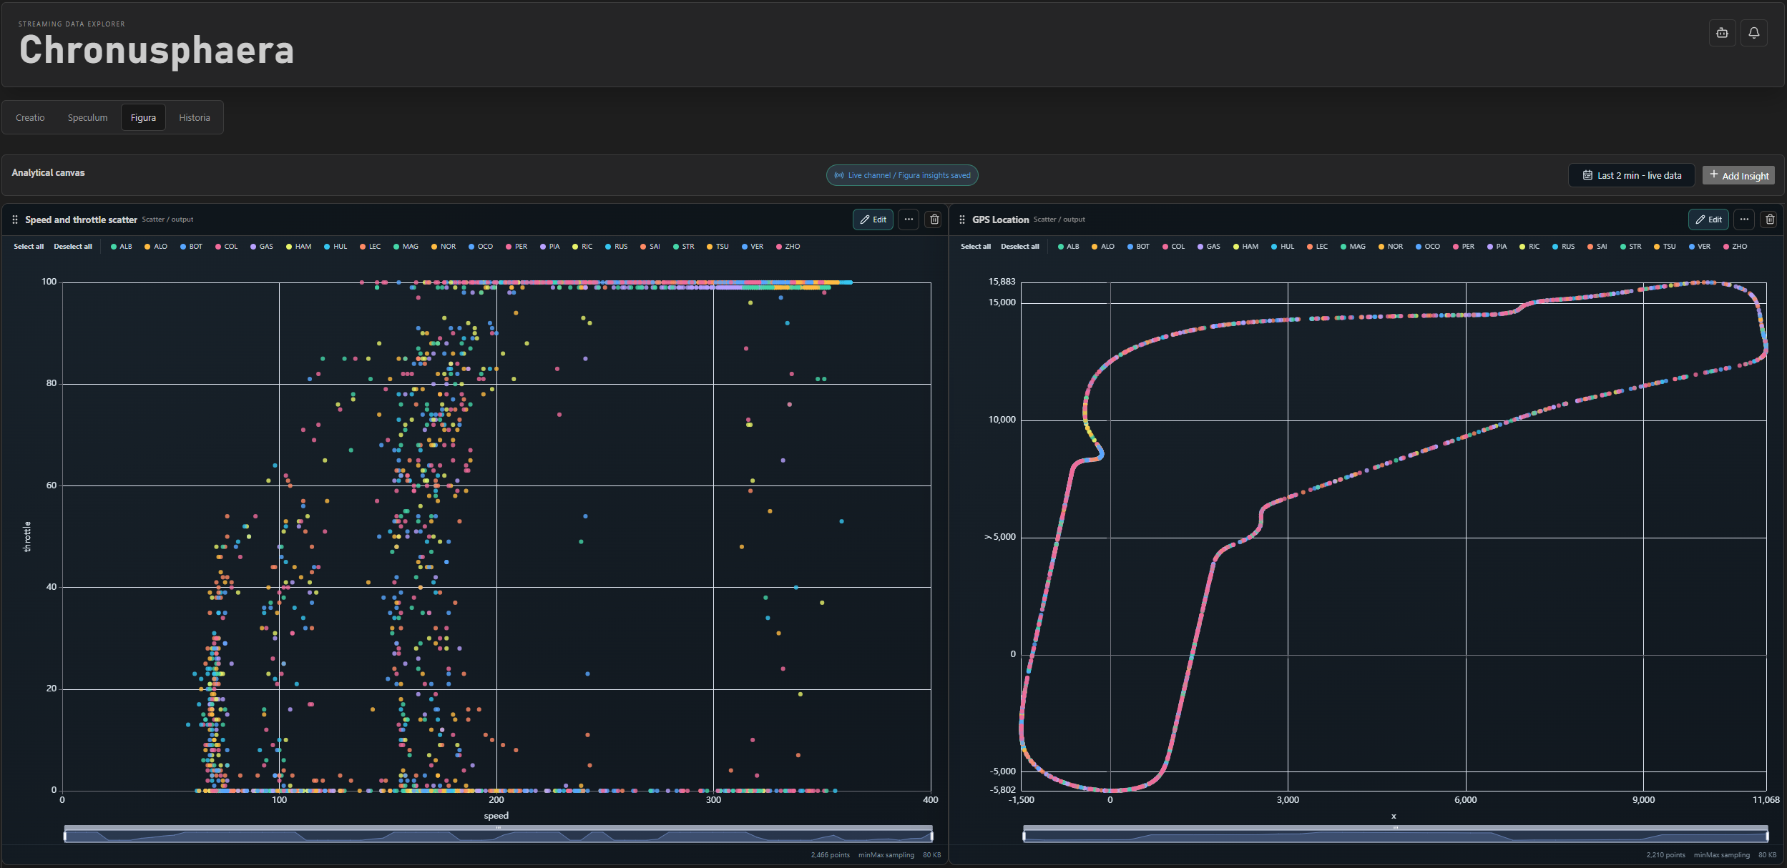
Task: Click the Live channel / Figura insights saved badge
Action: pyautogui.click(x=902, y=175)
